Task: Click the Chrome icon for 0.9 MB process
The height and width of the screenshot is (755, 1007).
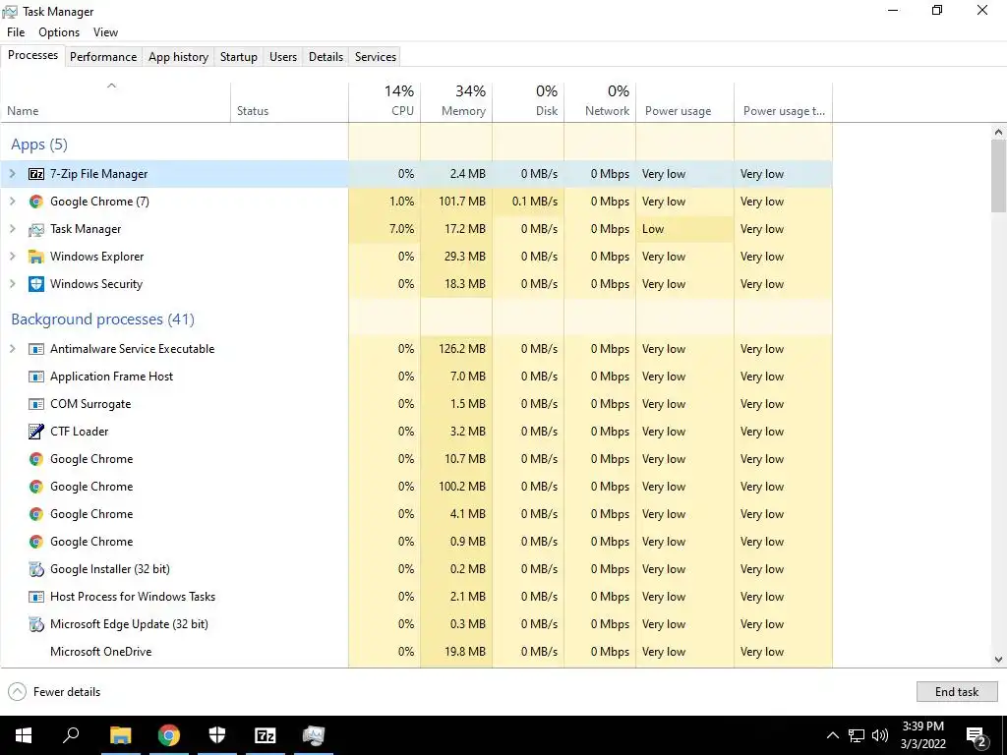Action: click(36, 542)
